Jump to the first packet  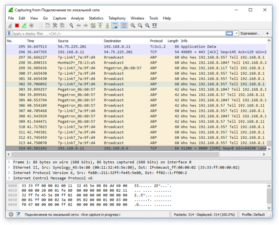click(x=100, y=25)
